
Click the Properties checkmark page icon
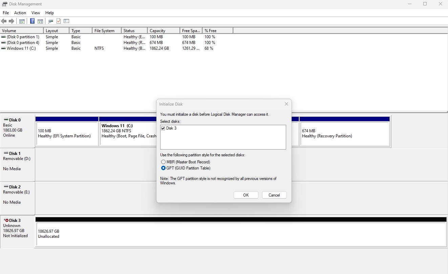58,21
